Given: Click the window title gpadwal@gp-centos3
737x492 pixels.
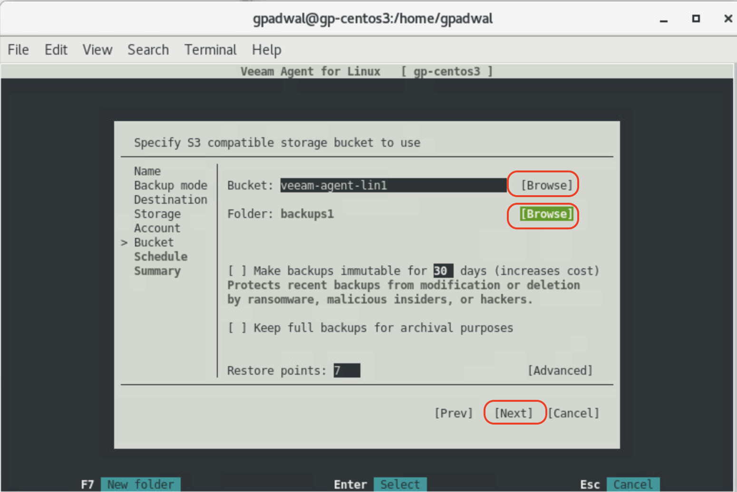Looking at the screenshot, I should (x=372, y=19).
